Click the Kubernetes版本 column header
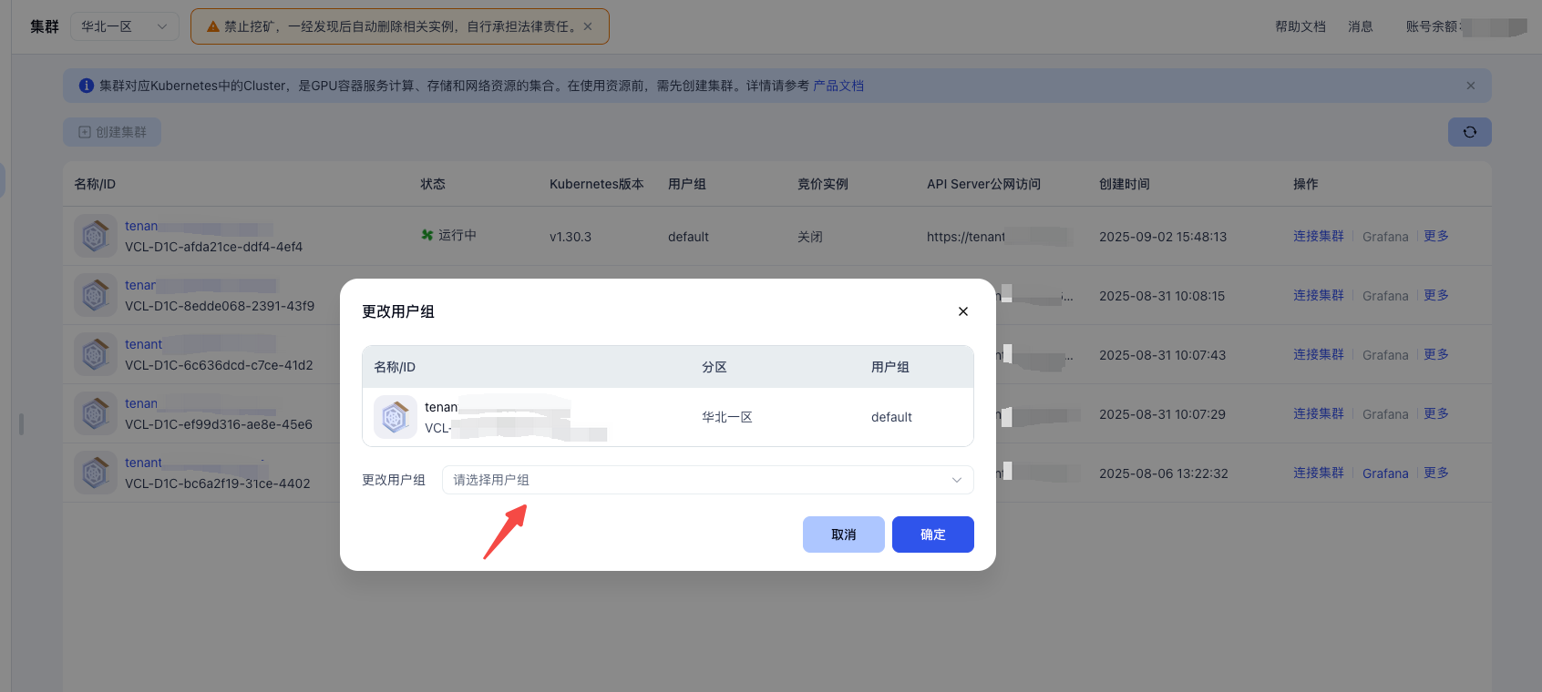The image size is (1542, 692). 597,184
